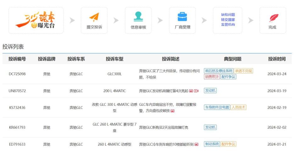Click the red feather 完成 icon

[x=273, y=18]
